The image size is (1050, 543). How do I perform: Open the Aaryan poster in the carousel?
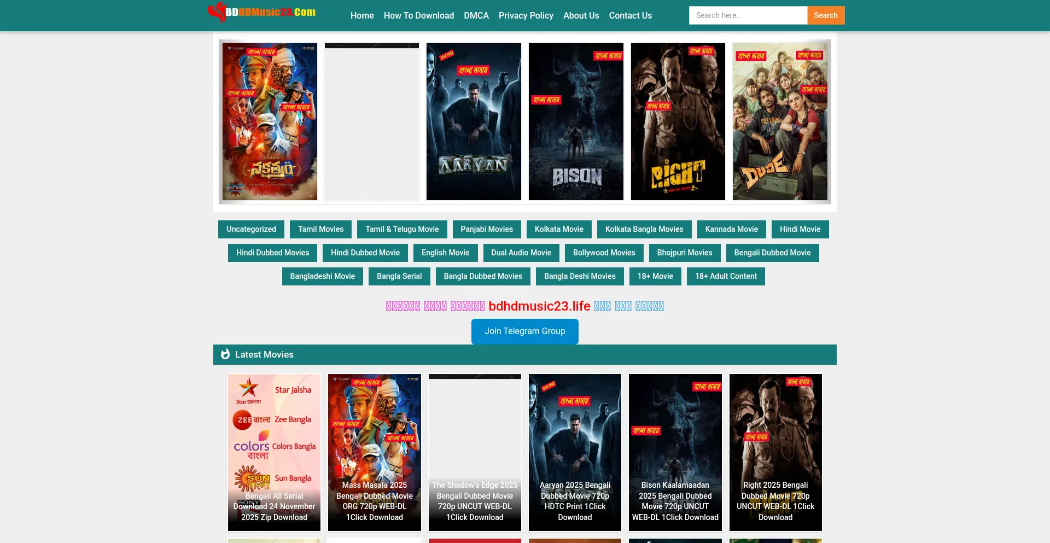pyautogui.click(x=474, y=121)
